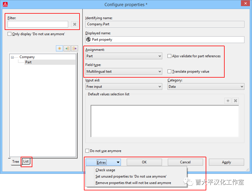Click the red application icon in title bar
This screenshot has height=193, width=252.
click(x=5, y=4)
